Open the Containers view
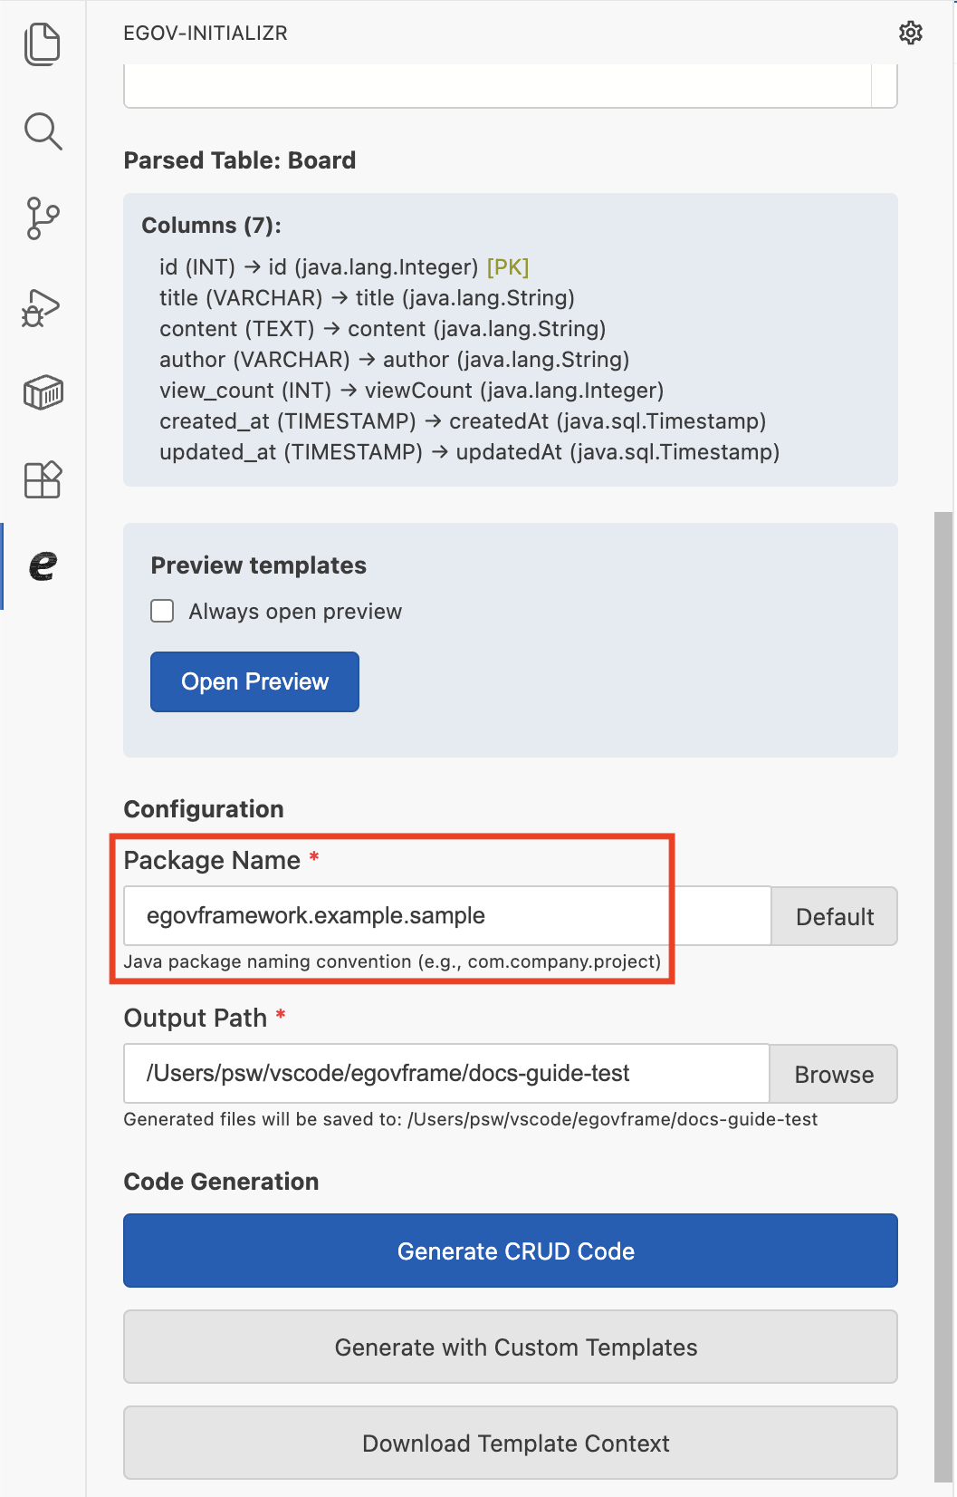This screenshot has height=1497, width=957. (x=43, y=392)
